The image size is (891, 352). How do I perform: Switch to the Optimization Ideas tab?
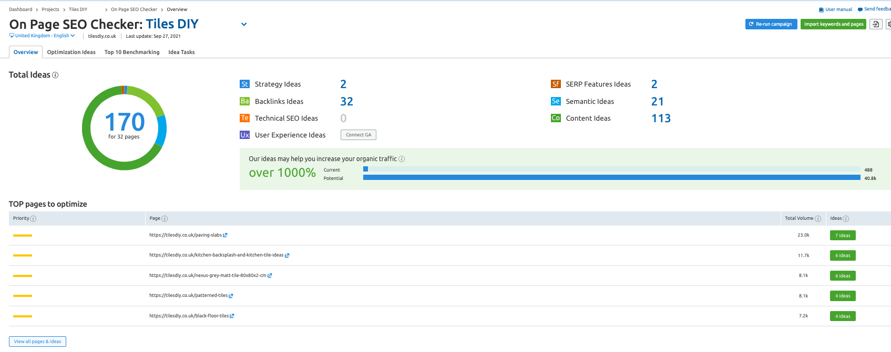pos(71,52)
